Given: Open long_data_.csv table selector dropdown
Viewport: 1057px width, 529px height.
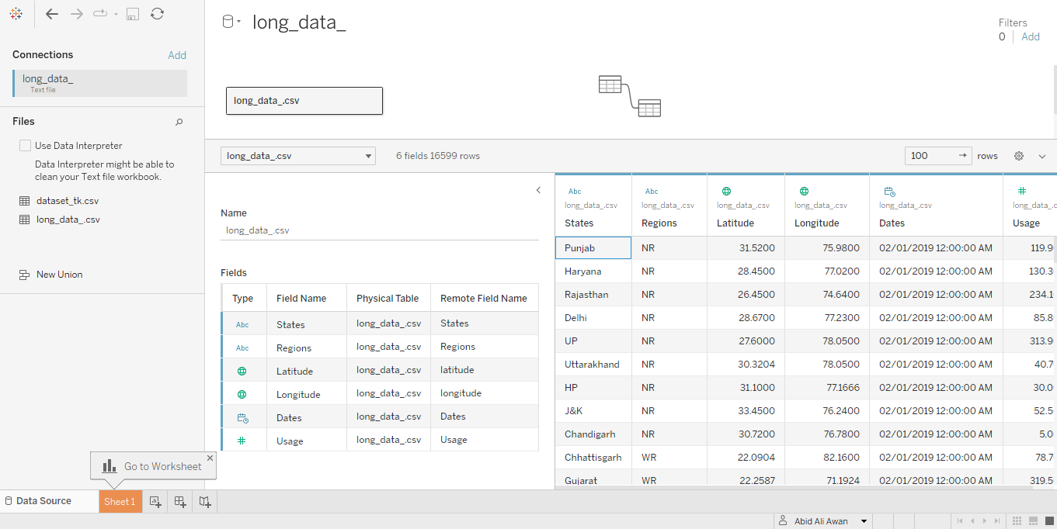Looking at the screenshot, I should (298, 156).
